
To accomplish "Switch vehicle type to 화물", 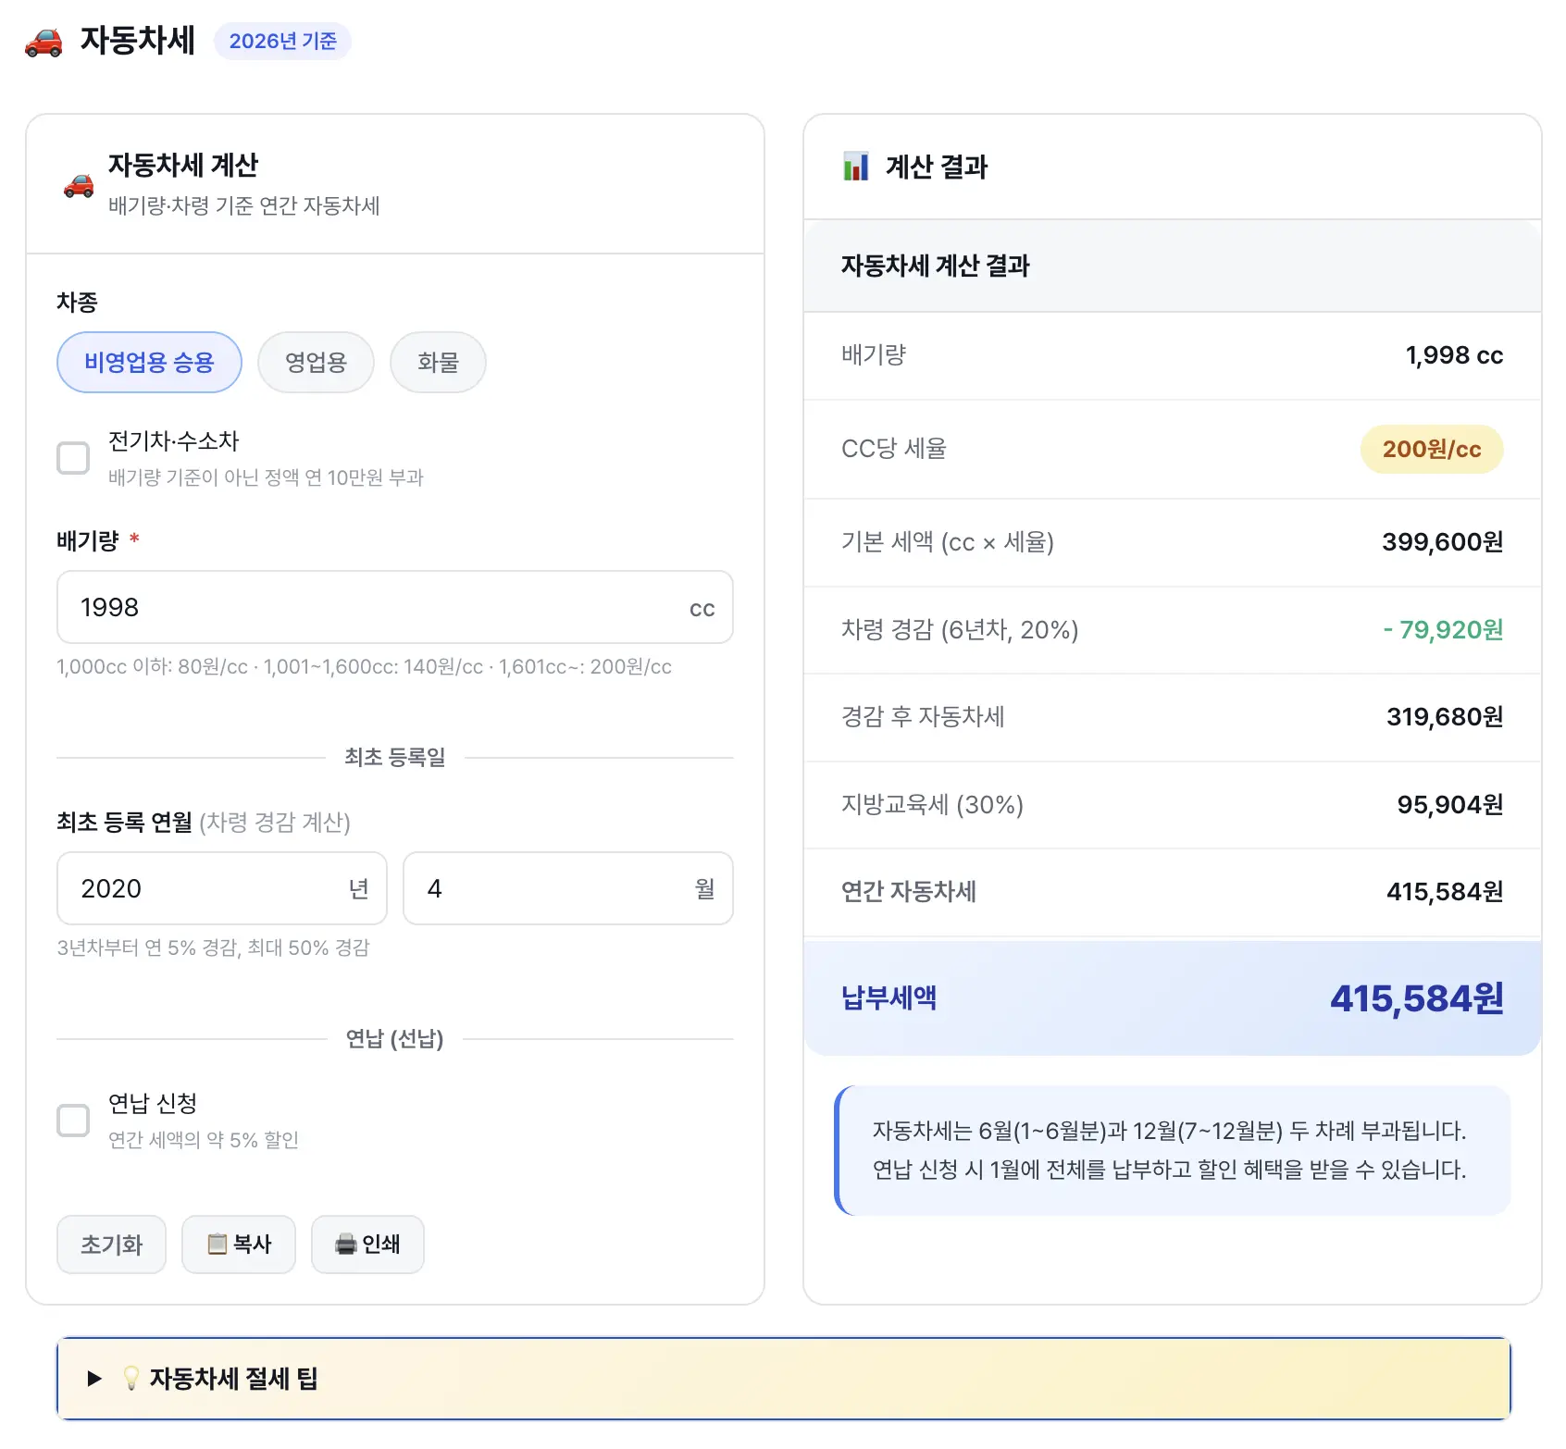I will (x=438, y=362).
